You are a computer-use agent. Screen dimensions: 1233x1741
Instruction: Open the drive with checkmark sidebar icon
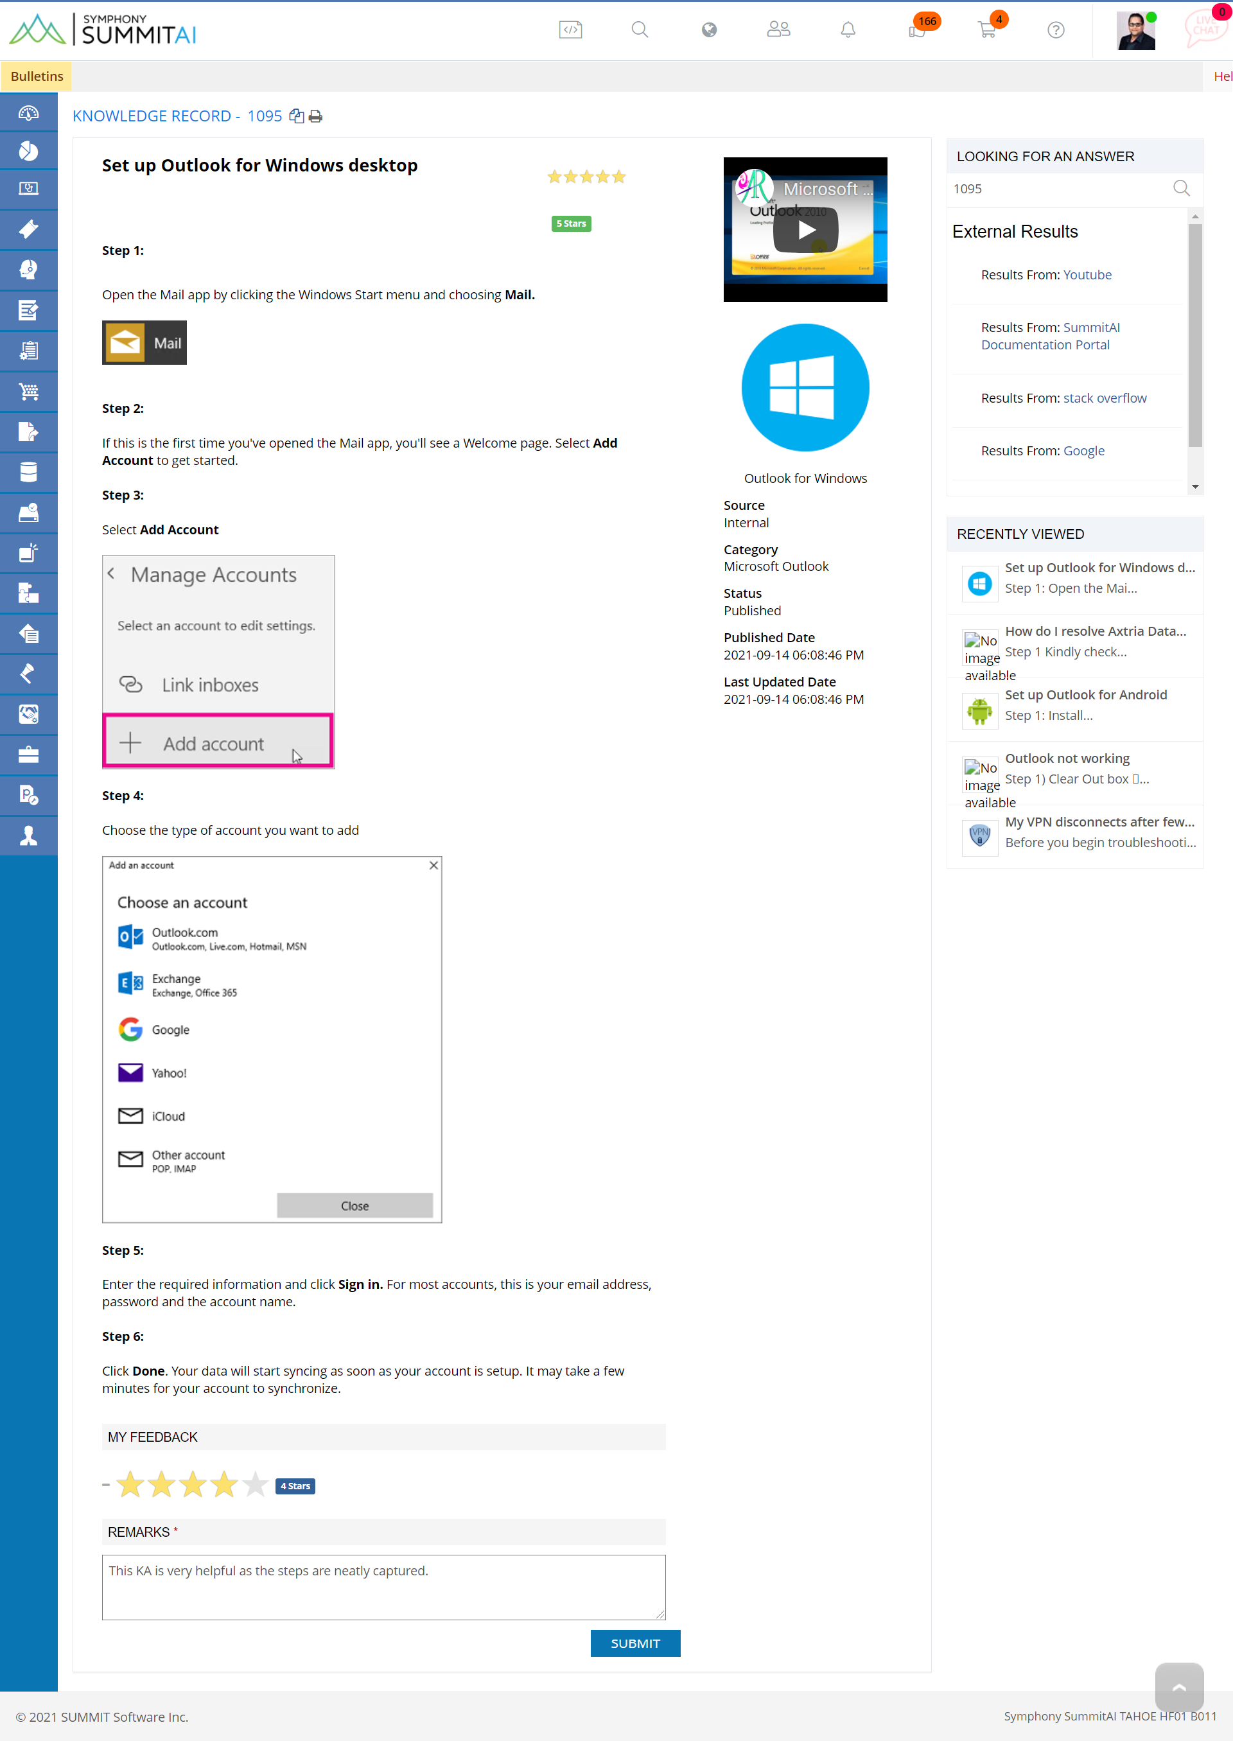[x=28, y=512]
